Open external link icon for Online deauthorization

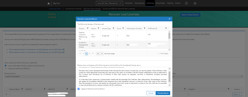point(64,49)
